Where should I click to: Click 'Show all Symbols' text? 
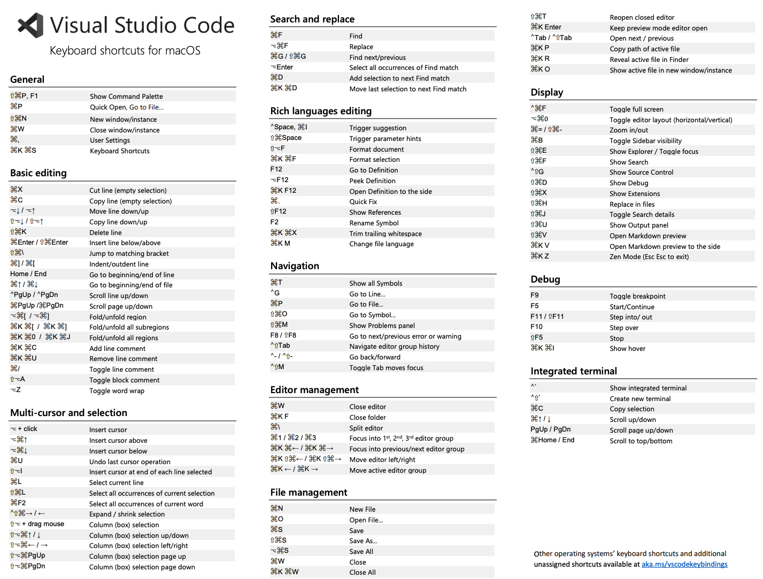[376, 284]
